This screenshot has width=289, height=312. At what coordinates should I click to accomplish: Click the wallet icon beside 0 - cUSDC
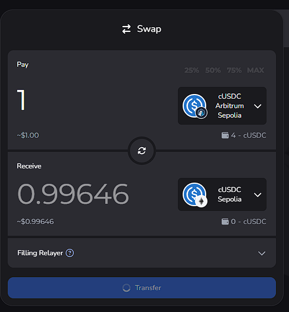pyautogui.click(x=225, y=222)
